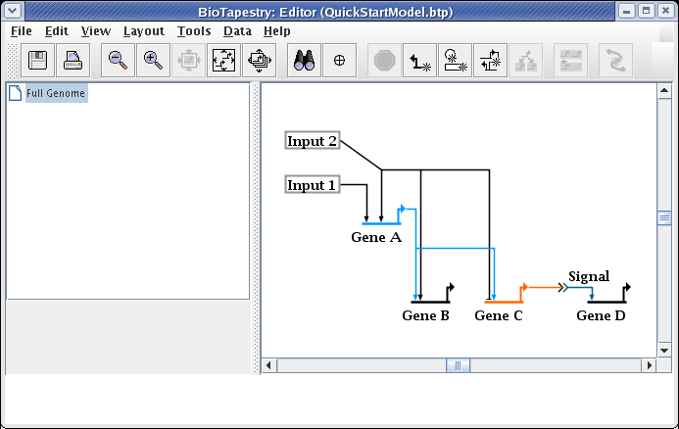Select the add node tool icon

pos(491,61)
